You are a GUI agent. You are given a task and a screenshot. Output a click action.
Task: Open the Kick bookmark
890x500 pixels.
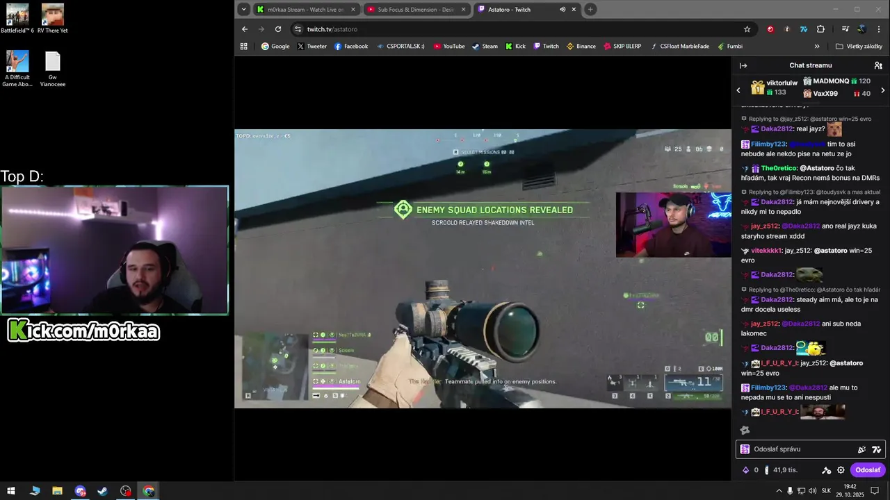coord(515,47)
